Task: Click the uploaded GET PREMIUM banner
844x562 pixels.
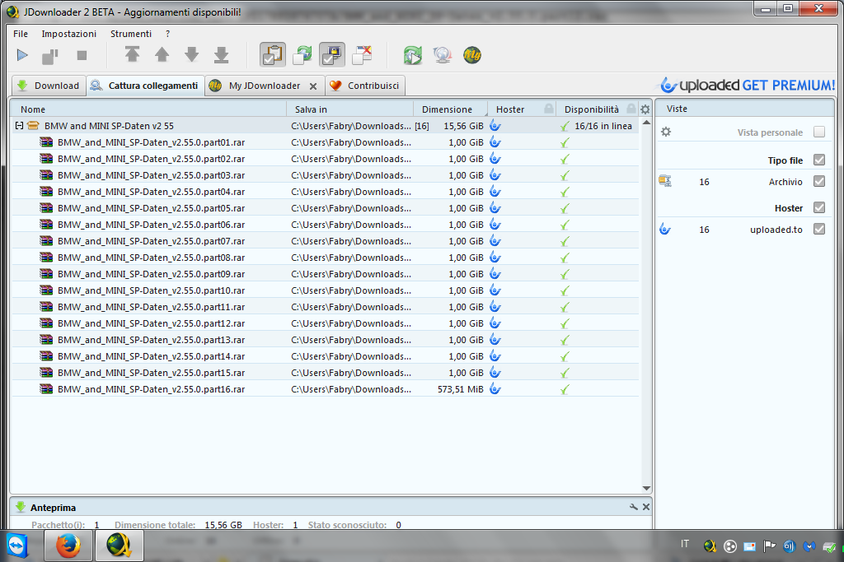Action: coord(748,85)
